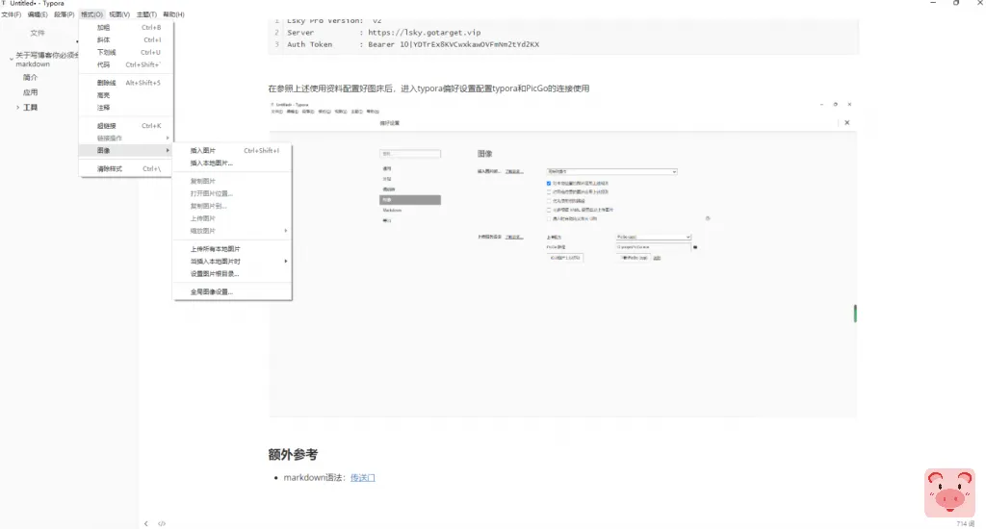The image size is (986, 529).
Task: Open the 编辑(E) menu
Action: click(38, 14)
